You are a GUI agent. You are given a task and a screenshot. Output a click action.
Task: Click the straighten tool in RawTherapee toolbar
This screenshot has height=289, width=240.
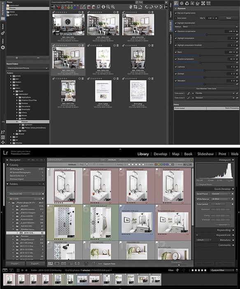click(x=140, y=7)
